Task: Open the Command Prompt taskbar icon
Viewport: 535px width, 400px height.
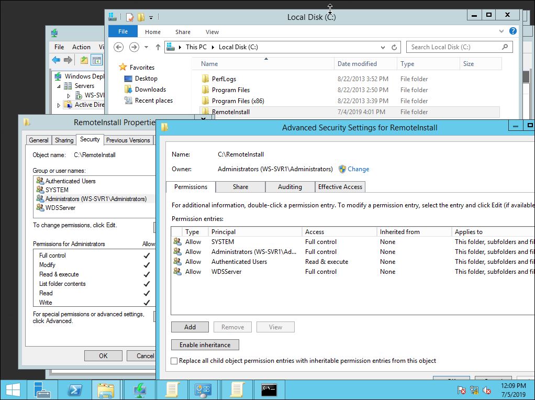Action: [269, 390]
